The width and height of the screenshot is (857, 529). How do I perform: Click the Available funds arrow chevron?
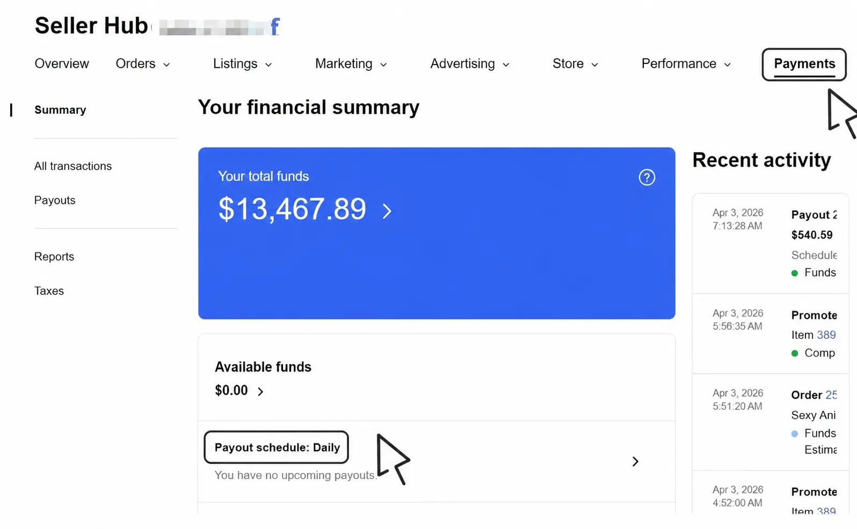260,392
